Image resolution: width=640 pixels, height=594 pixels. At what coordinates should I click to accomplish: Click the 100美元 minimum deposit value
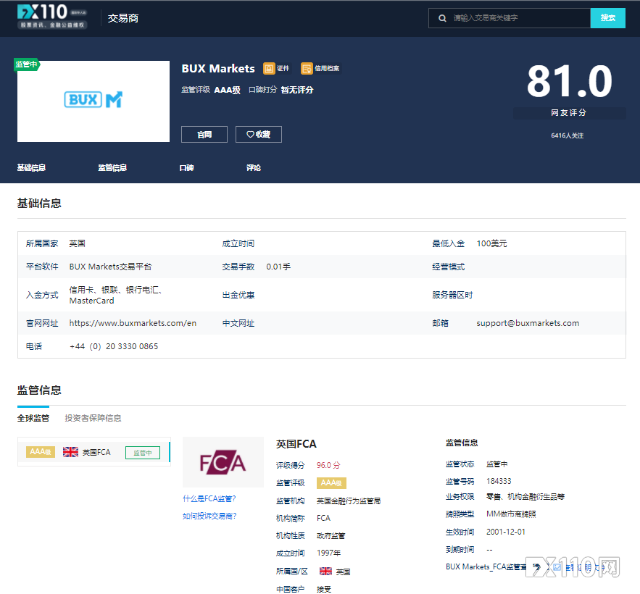point(492,243)
